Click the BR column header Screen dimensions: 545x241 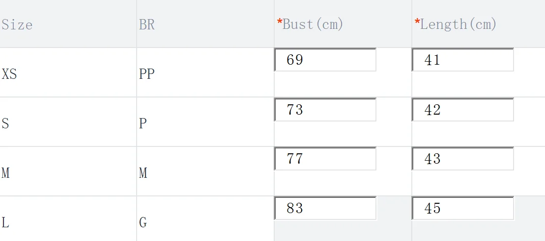147,24
